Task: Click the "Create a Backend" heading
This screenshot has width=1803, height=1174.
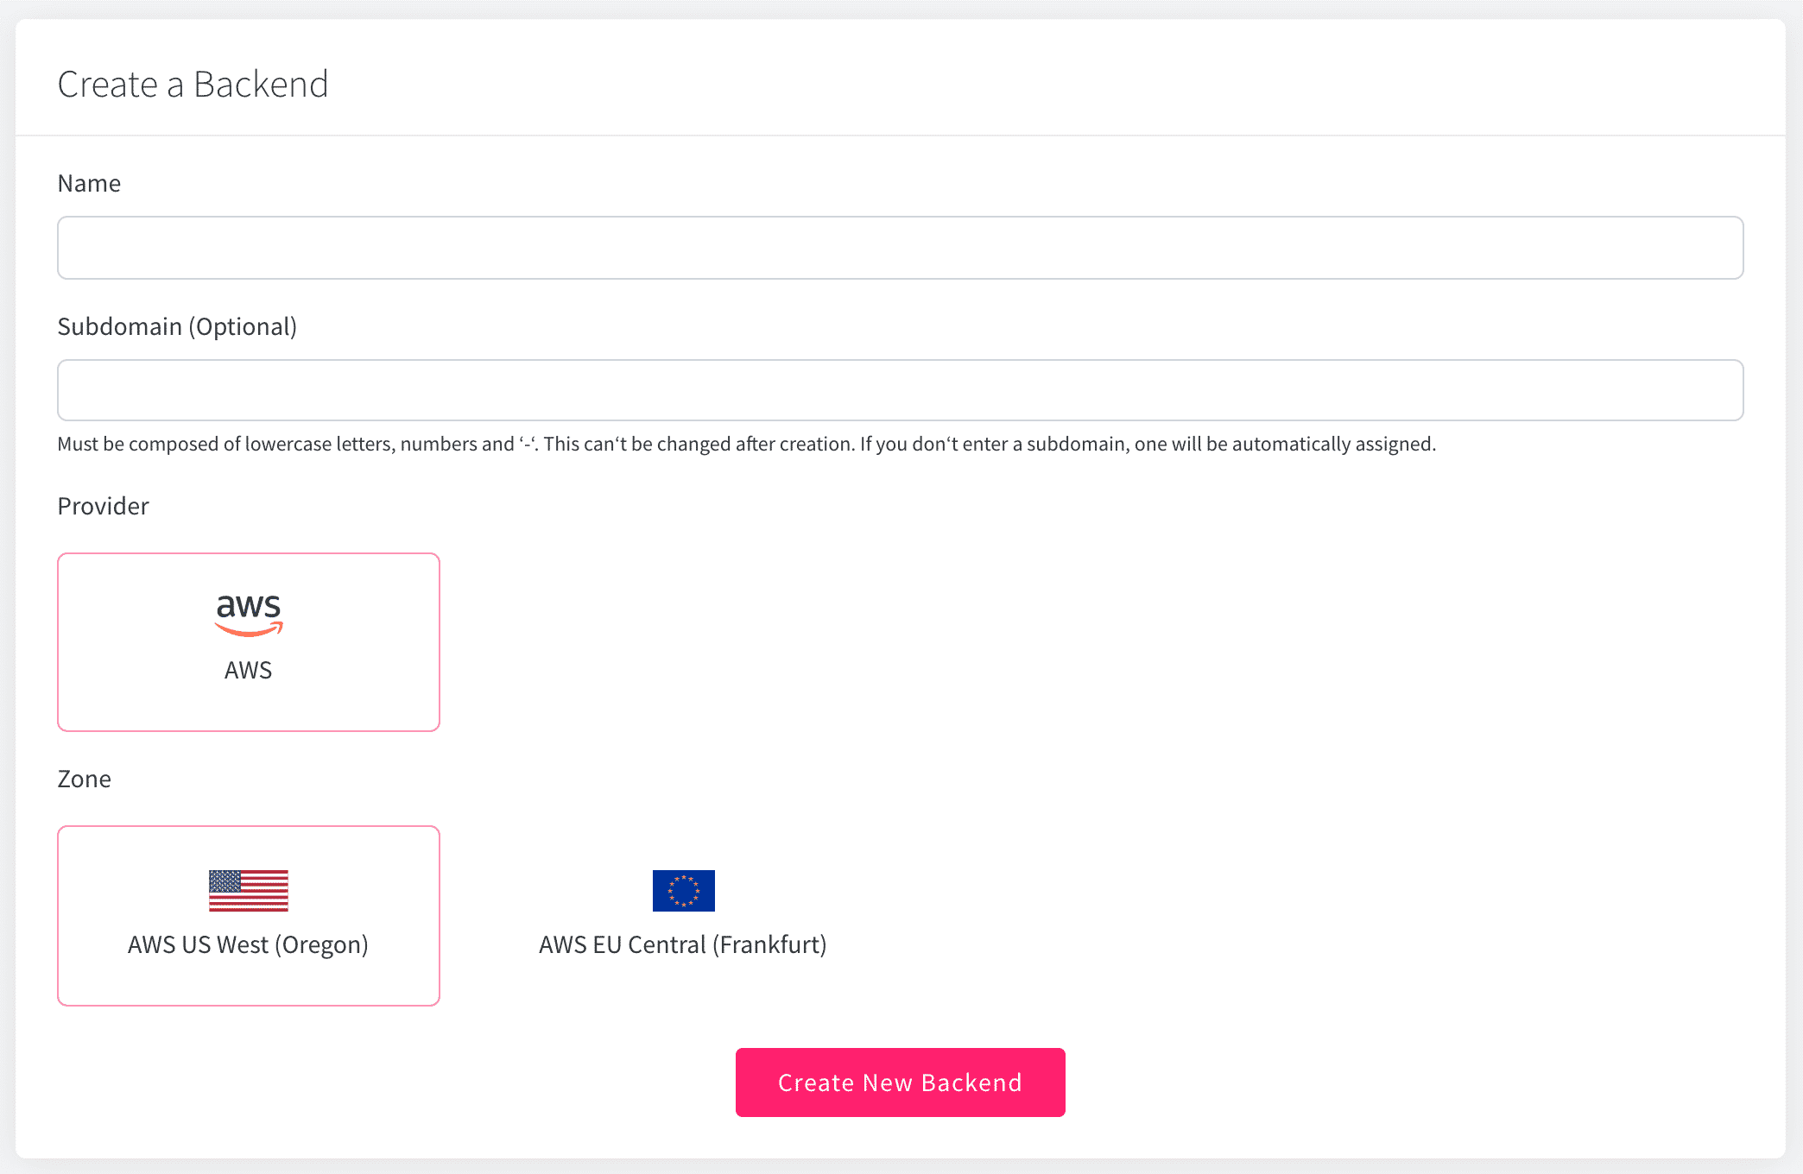Action: point(193,85)
